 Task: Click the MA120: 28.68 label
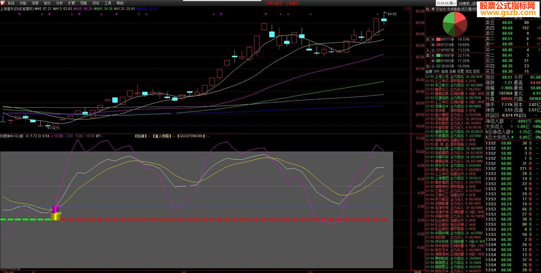point(124,9)
